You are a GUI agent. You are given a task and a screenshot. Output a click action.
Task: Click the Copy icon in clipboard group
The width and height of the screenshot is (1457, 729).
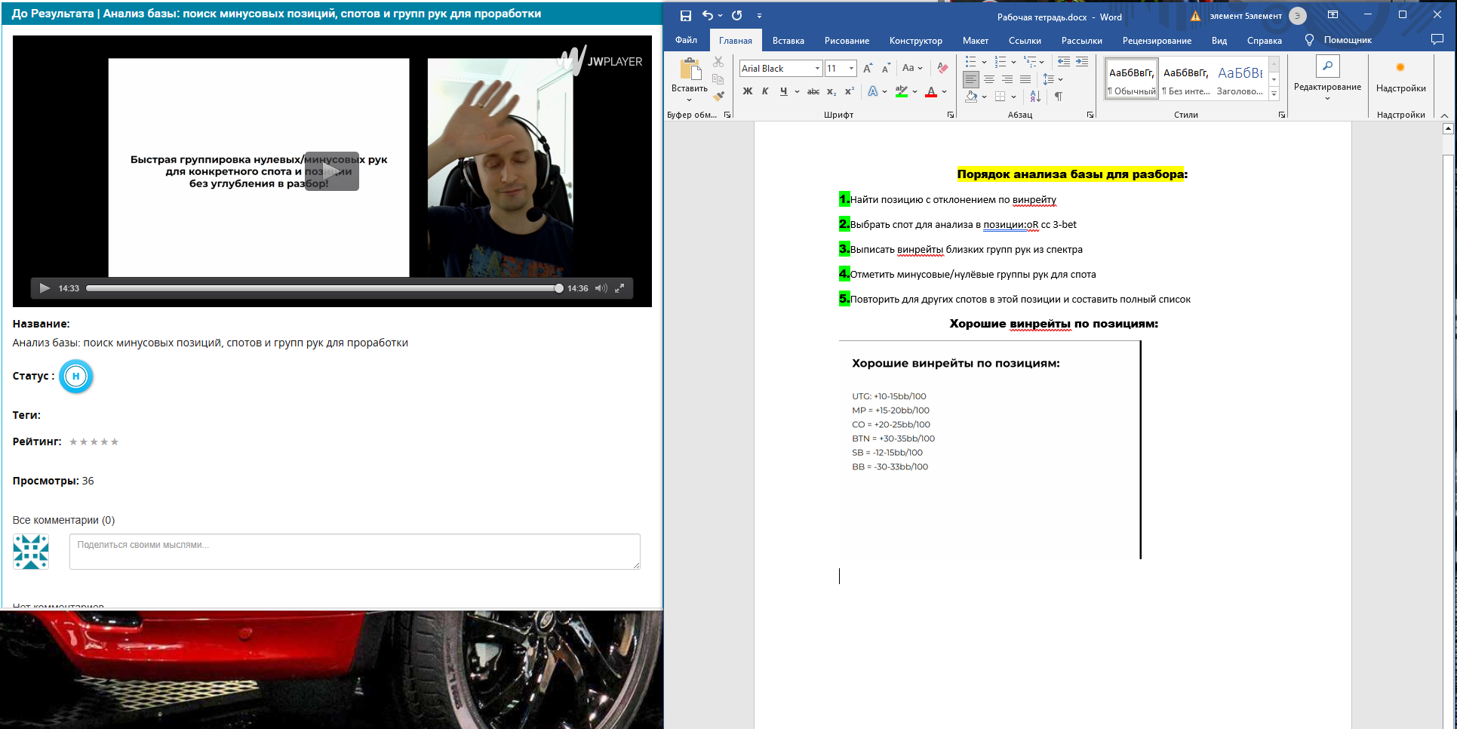pos(718,79)
